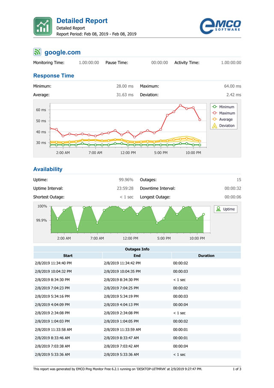
Task: Click the Maximum value 64.00 ms
Action: pos(232,86)
